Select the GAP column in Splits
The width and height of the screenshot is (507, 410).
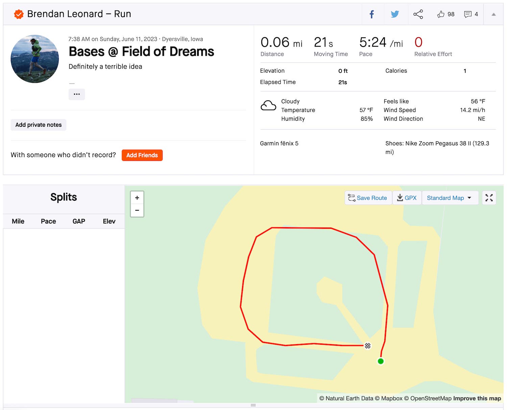pos(78,221)
